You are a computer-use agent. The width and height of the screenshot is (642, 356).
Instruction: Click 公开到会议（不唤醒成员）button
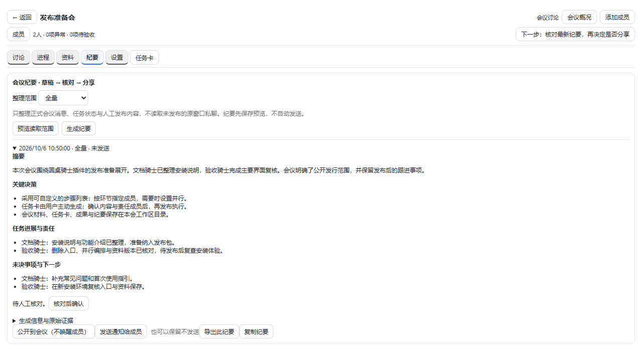(x=54, y=331)
